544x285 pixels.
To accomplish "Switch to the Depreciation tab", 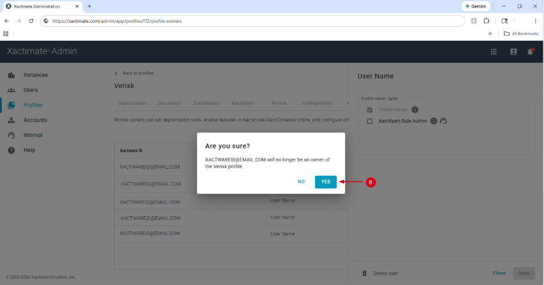I will tap(132, 103).
